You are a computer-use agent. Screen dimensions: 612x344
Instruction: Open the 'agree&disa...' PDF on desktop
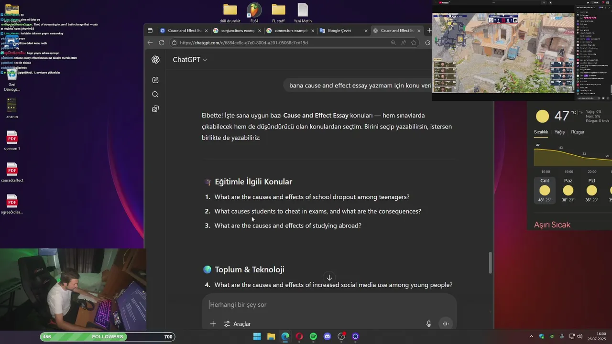coord(12,204)
